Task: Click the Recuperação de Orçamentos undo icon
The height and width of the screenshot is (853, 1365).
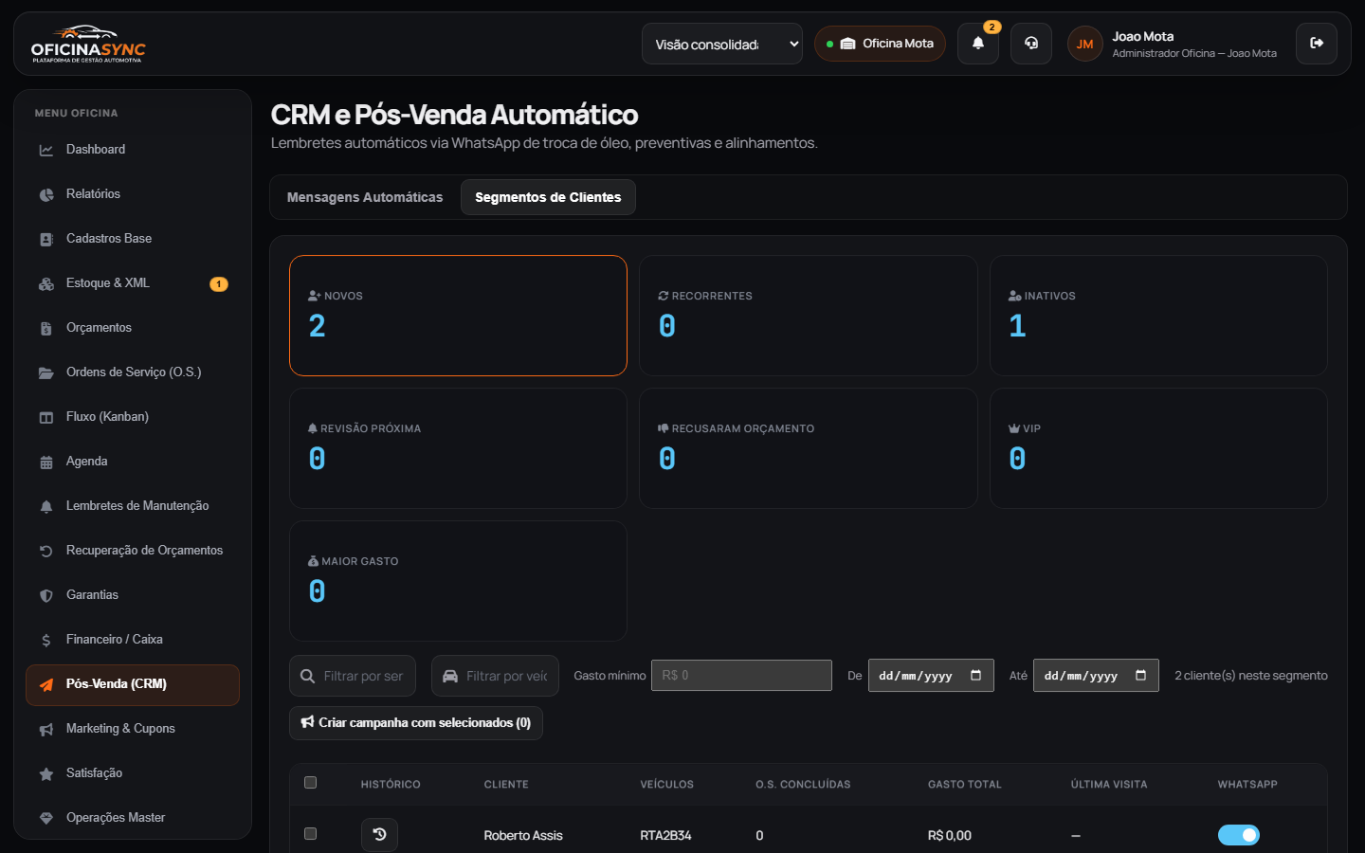Action: [46, 551]
